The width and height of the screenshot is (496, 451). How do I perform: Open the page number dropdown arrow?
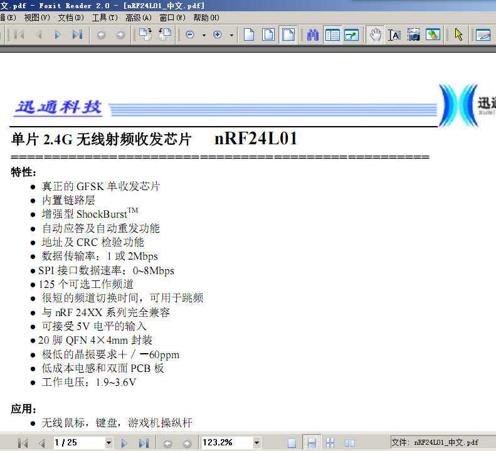(109, 442)
